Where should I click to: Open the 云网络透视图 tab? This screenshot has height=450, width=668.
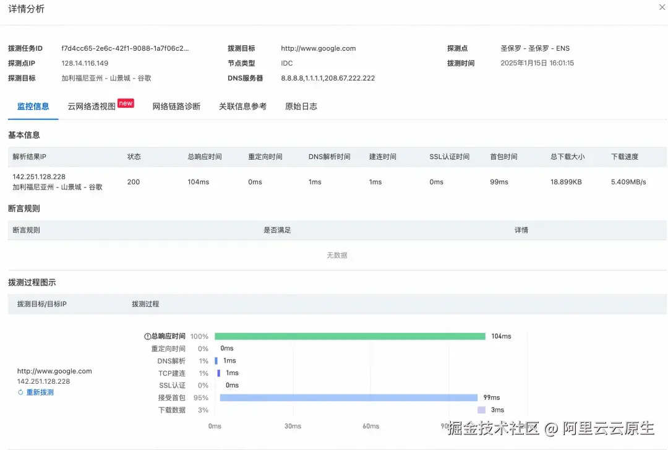(x=92, y=106)
